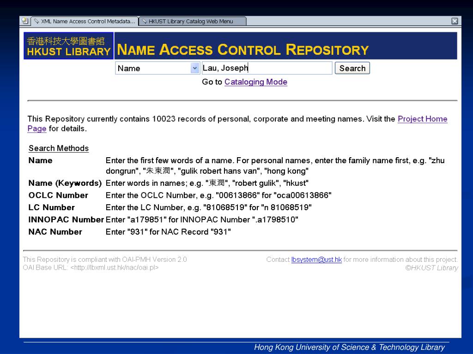Select the Name (Keywords) label
Viewport: 473px width, 354px height.
65,183
